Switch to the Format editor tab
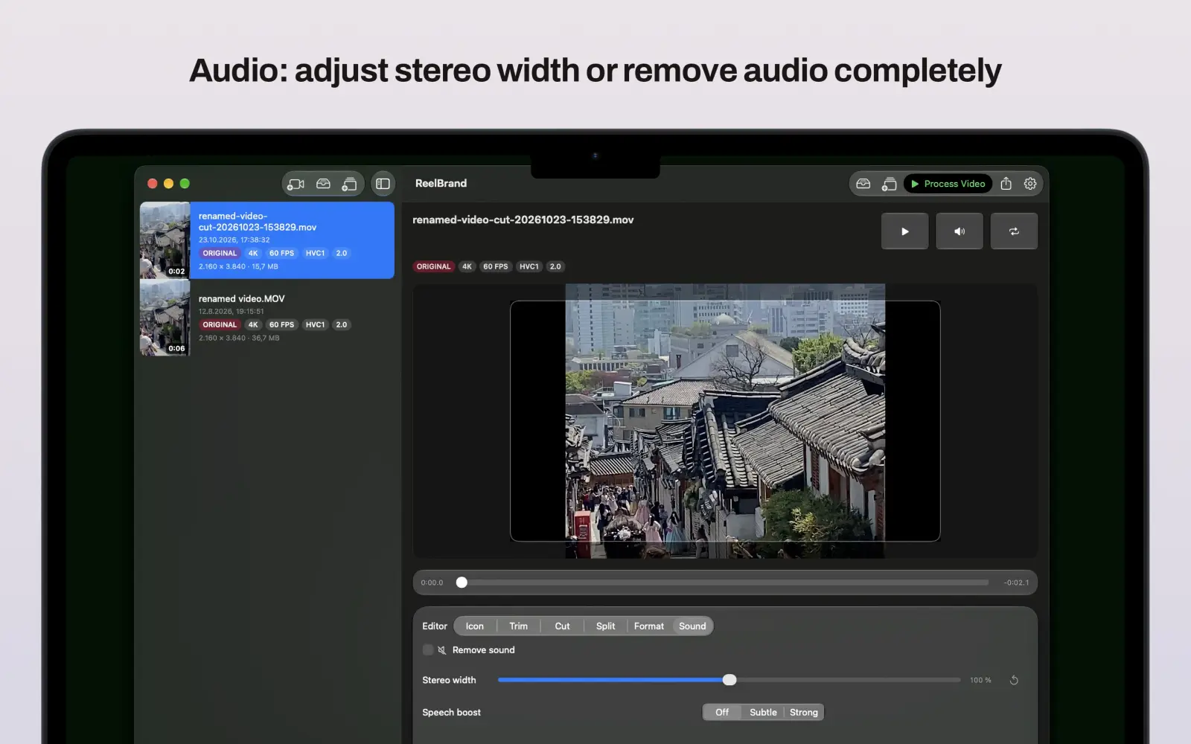Image resolution: width=1191 pixels, height=744 pixels. (649, 626)
